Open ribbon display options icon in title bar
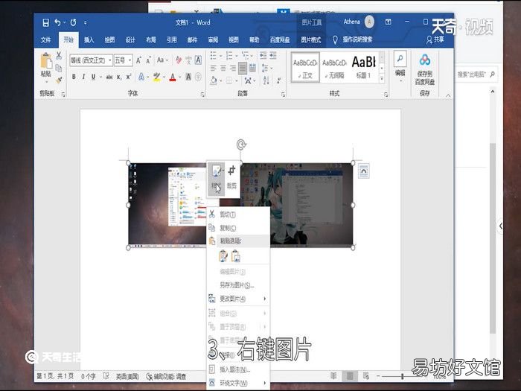This screenshot has height=391, width=521. 388,22
